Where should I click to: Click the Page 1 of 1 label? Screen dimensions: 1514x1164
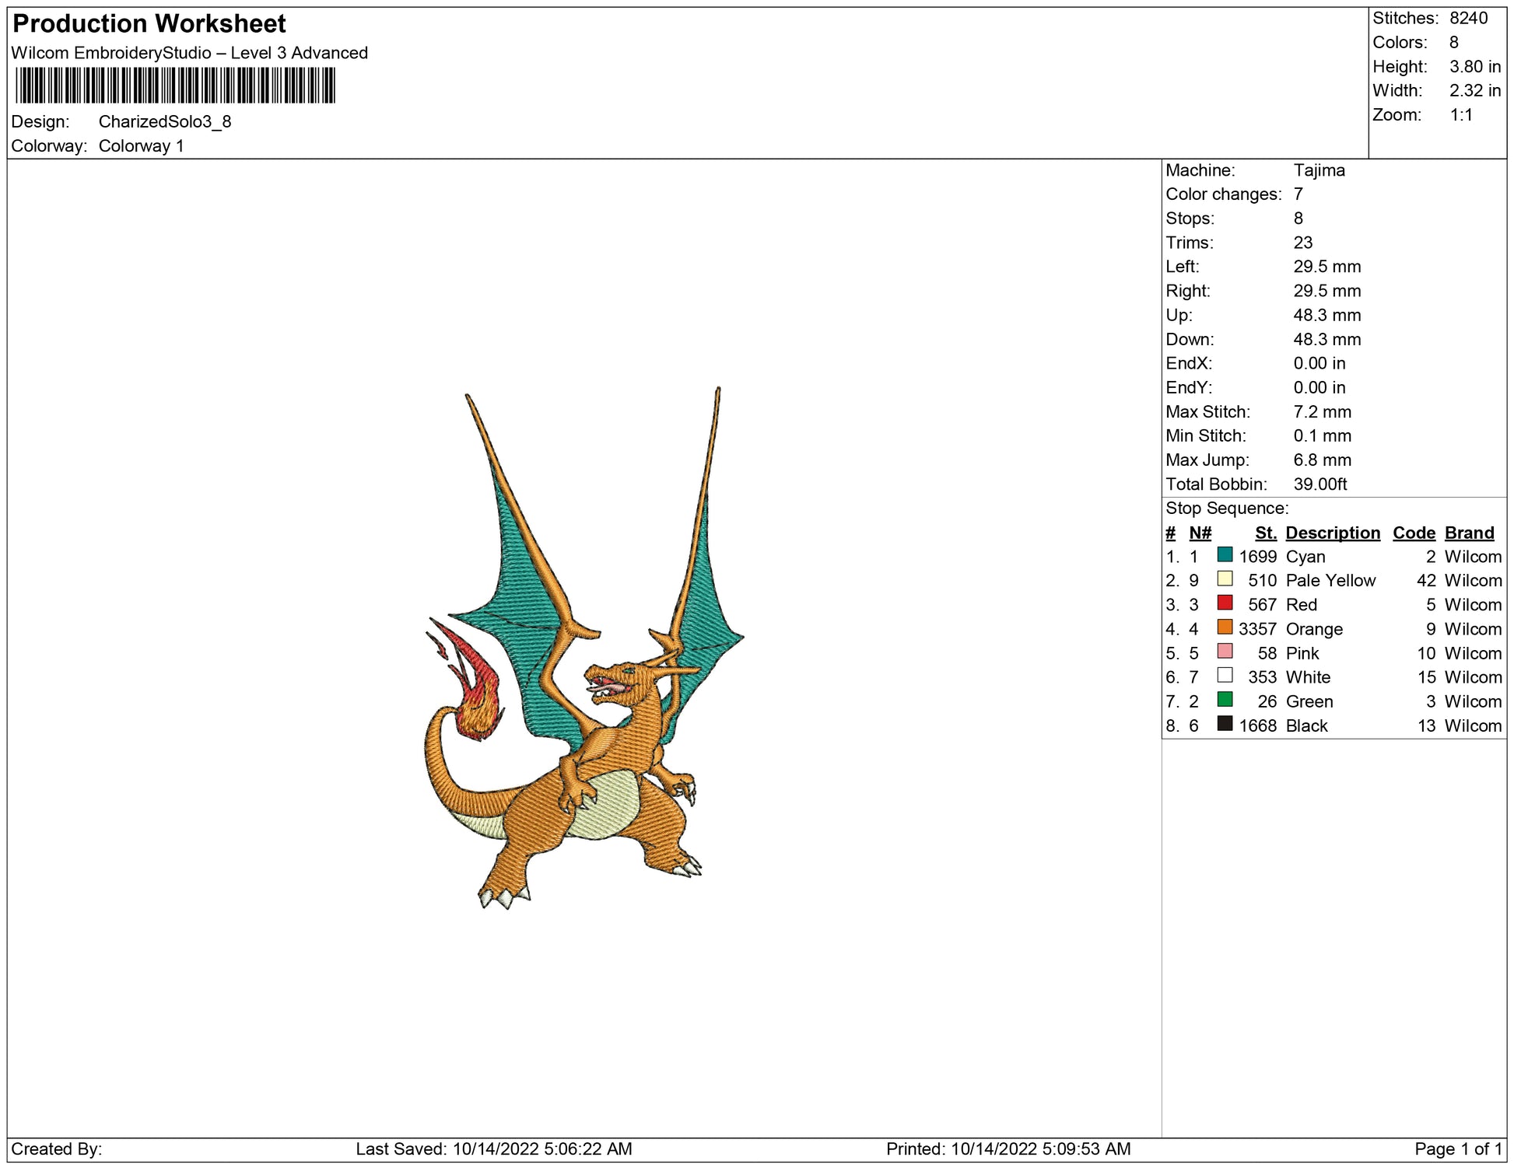(x=1457, y=1148)
